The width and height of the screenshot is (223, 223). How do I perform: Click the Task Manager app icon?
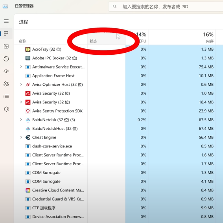5,6
